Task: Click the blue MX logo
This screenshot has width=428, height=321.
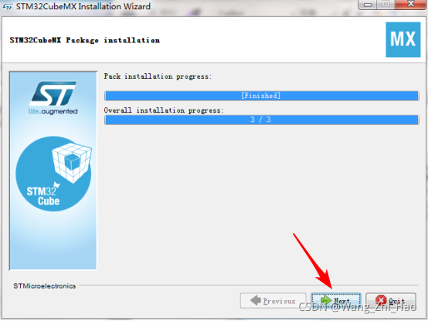Action: pyautogui.click(x=403, y=39)
